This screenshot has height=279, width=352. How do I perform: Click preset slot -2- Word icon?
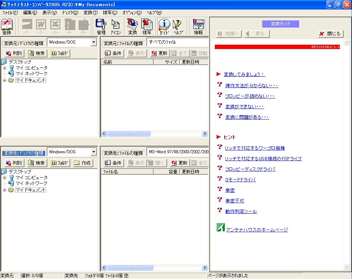click(41, 27)
